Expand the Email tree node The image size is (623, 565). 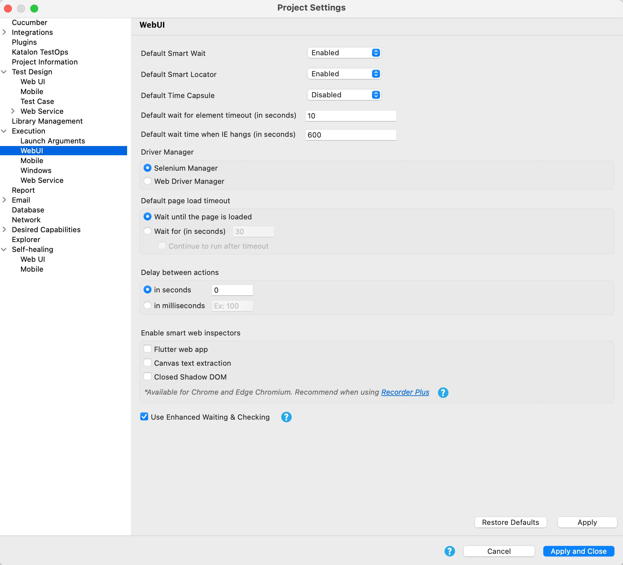4,200
